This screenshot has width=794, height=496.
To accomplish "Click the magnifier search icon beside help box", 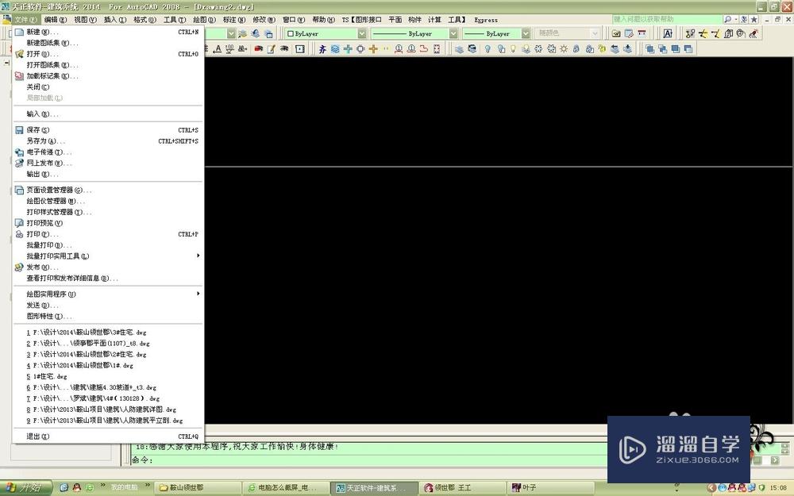I will pos(728,19).
